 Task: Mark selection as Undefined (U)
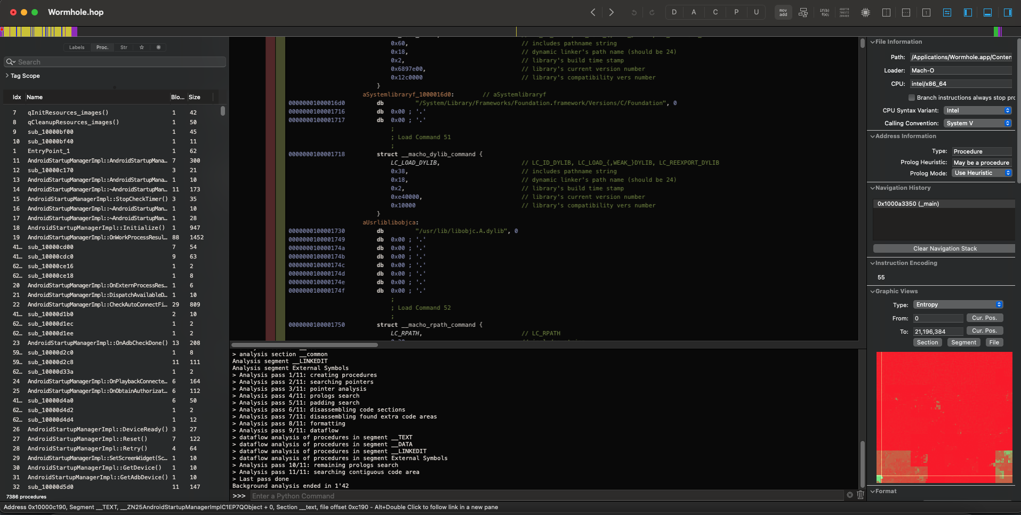tap(756, 12)
